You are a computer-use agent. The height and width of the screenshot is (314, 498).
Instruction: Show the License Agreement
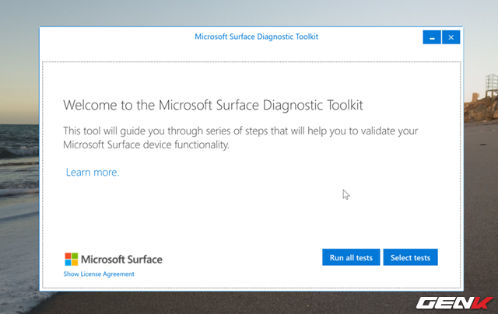click(99, 274)
